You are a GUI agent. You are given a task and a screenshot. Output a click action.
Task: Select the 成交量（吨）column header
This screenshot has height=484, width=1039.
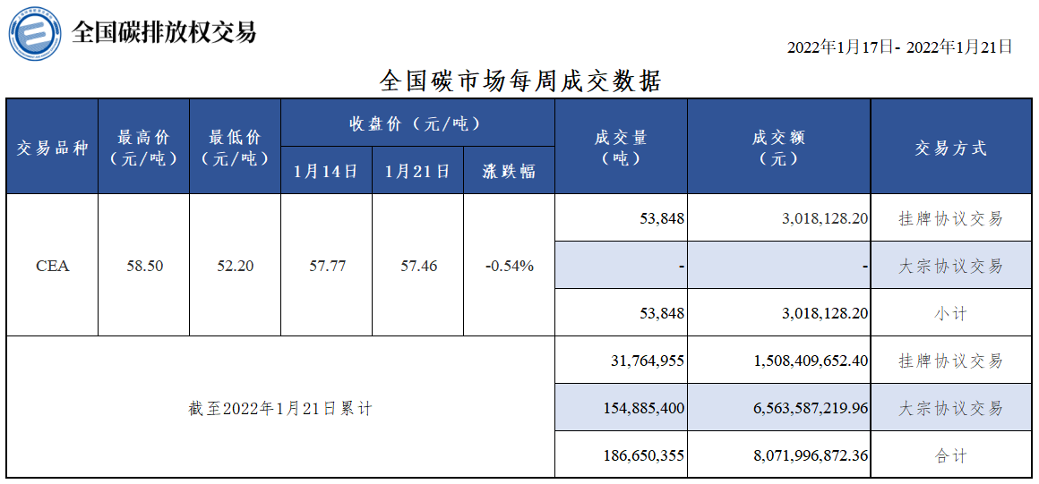621,147
